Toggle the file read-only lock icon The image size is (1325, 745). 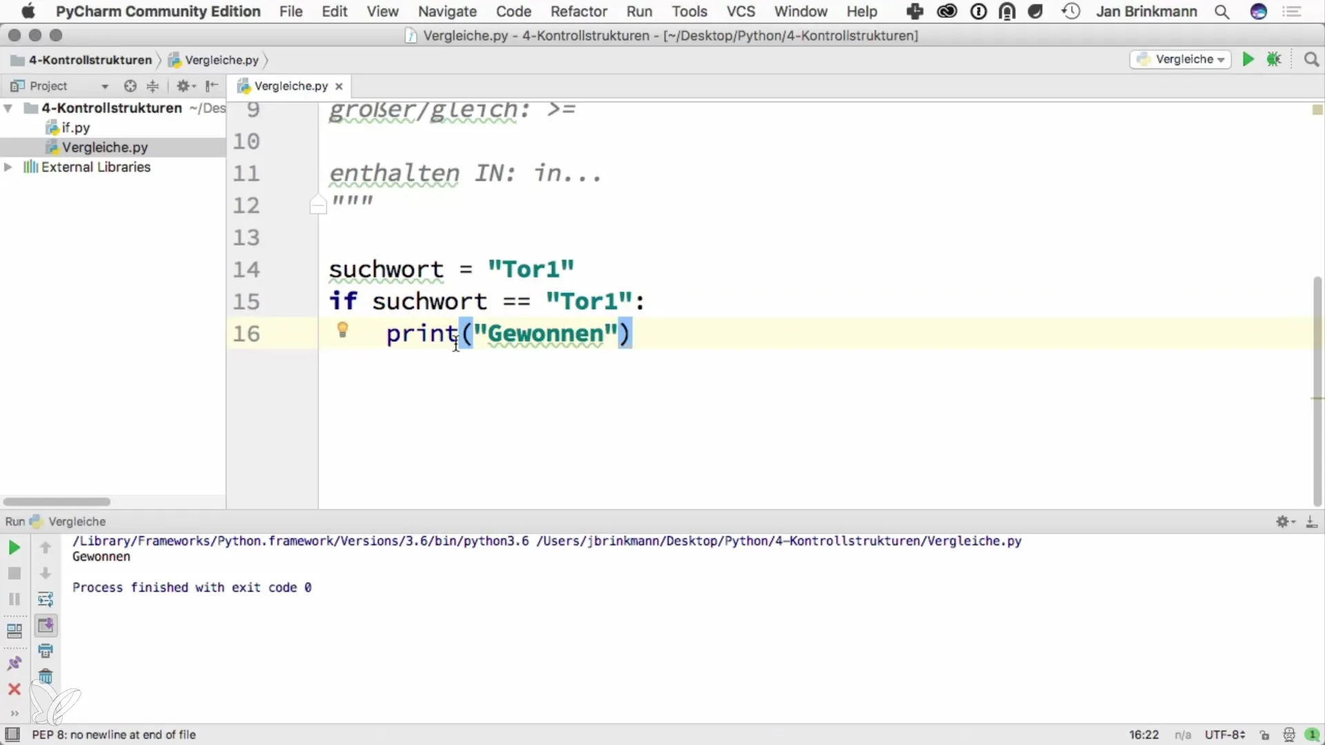coord(1264,735)
